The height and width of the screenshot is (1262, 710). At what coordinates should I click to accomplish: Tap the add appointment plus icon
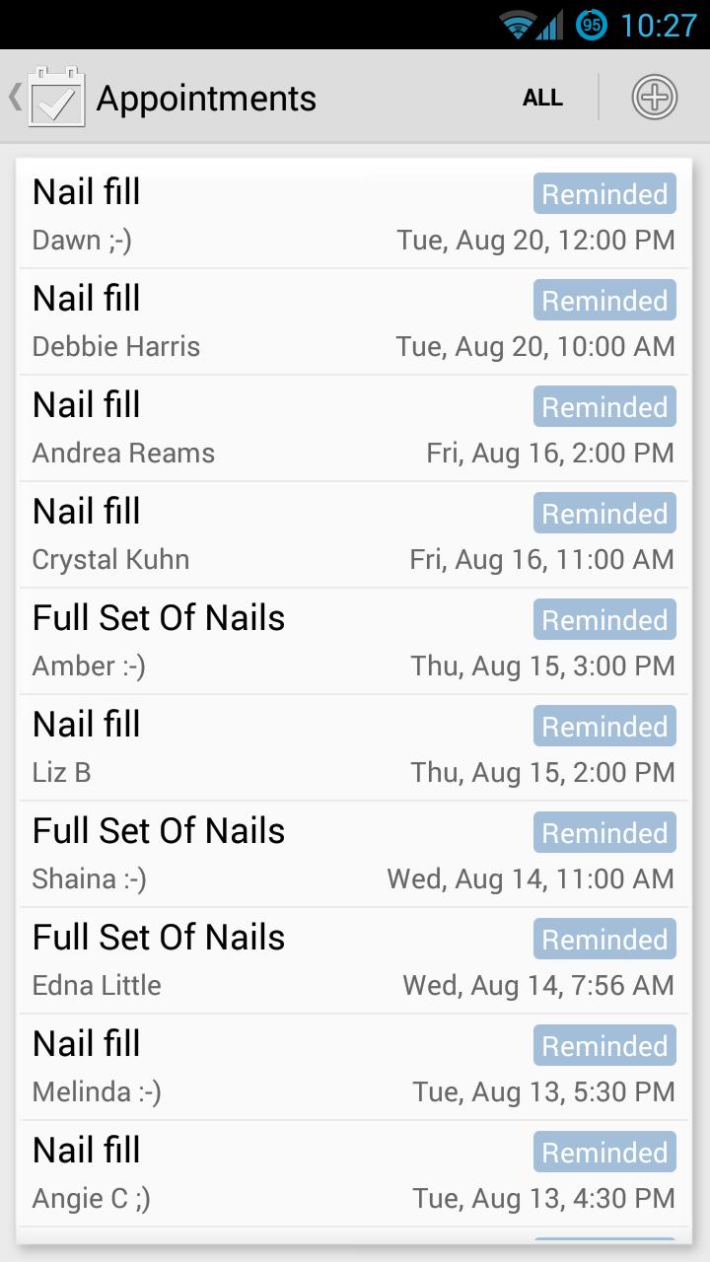click(x=654, y=98)
